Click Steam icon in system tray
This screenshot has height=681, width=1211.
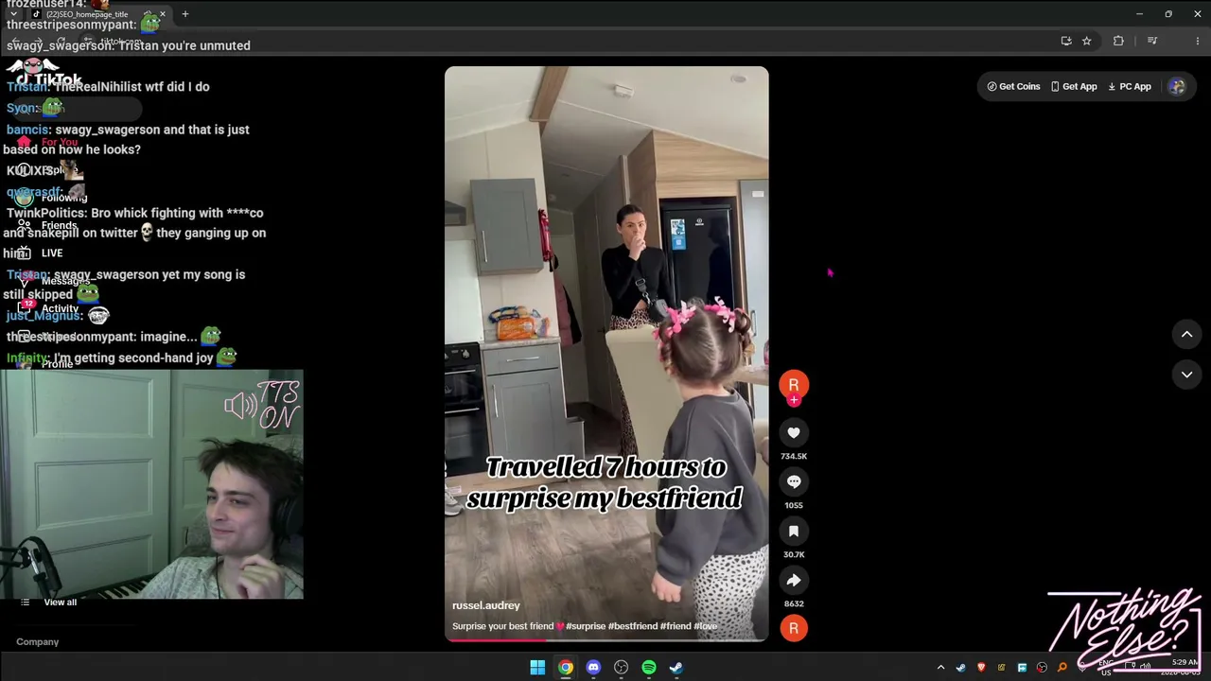(x=961, y=668)
